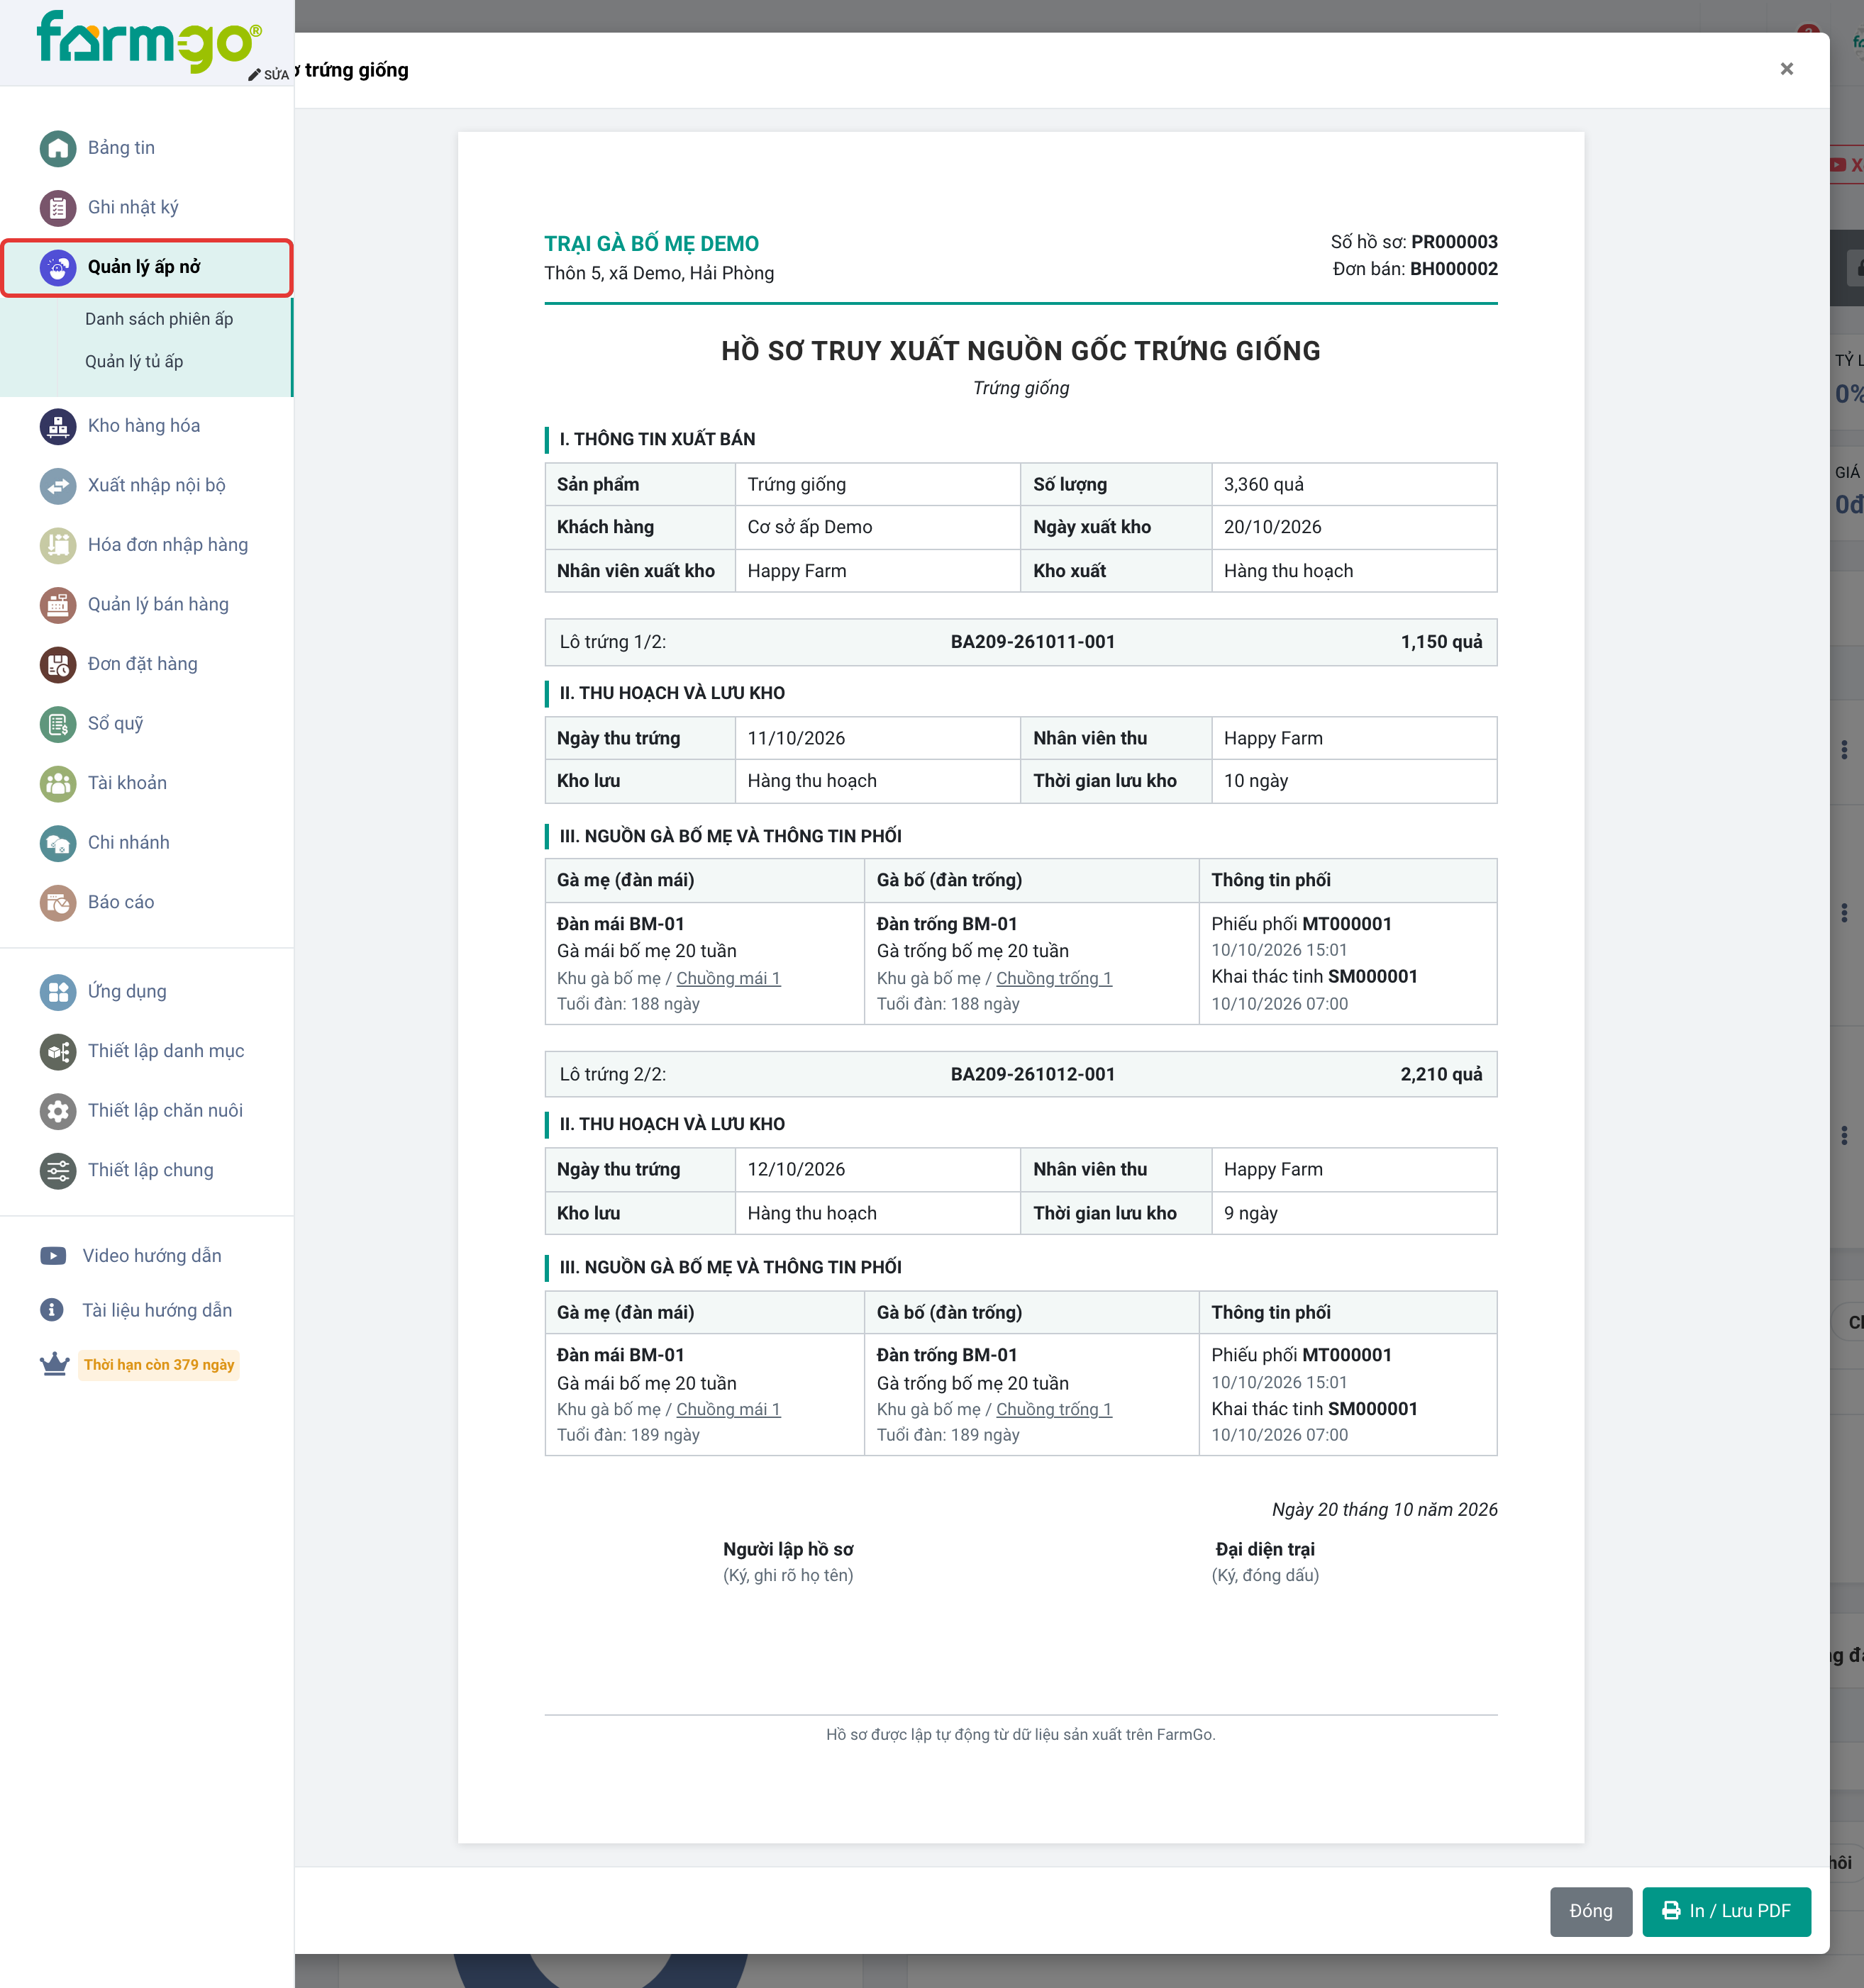Click the Video hướng dẫn play icon

point(53,1256)
